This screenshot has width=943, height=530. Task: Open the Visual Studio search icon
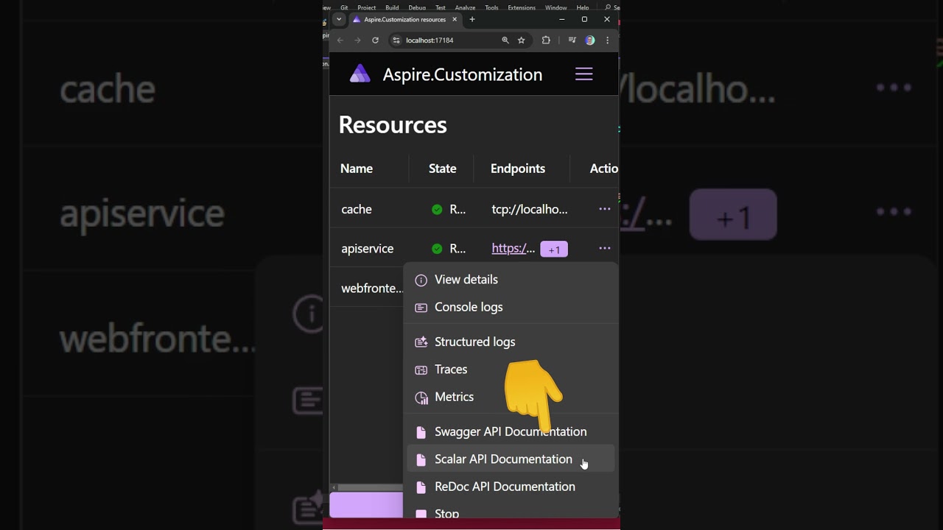coord(608,7)
